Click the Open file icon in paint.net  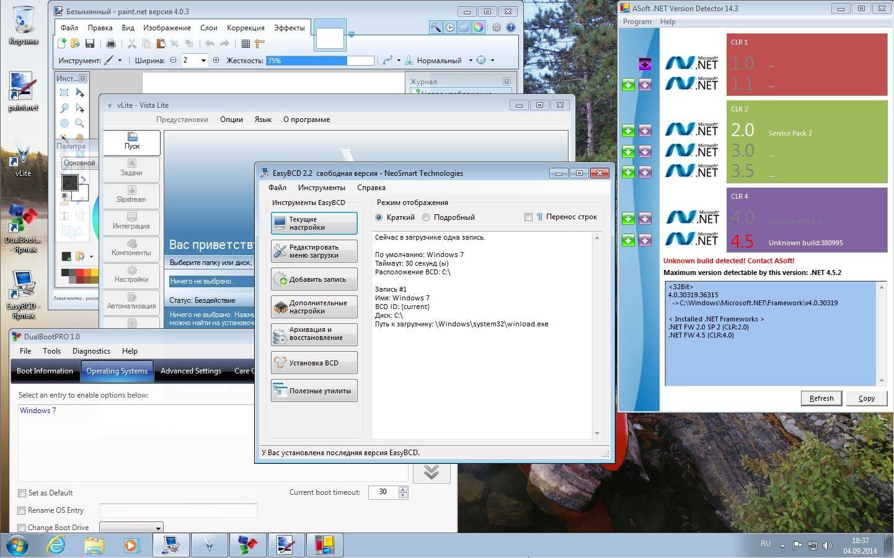pos(75,43)
